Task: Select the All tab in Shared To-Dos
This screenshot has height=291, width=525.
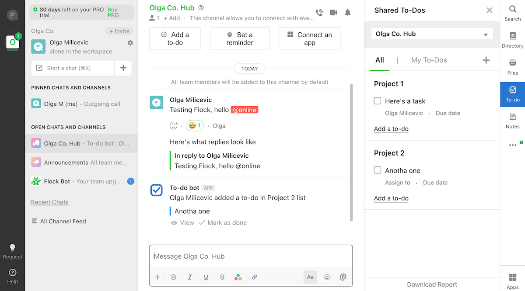Action: (380, 60)
